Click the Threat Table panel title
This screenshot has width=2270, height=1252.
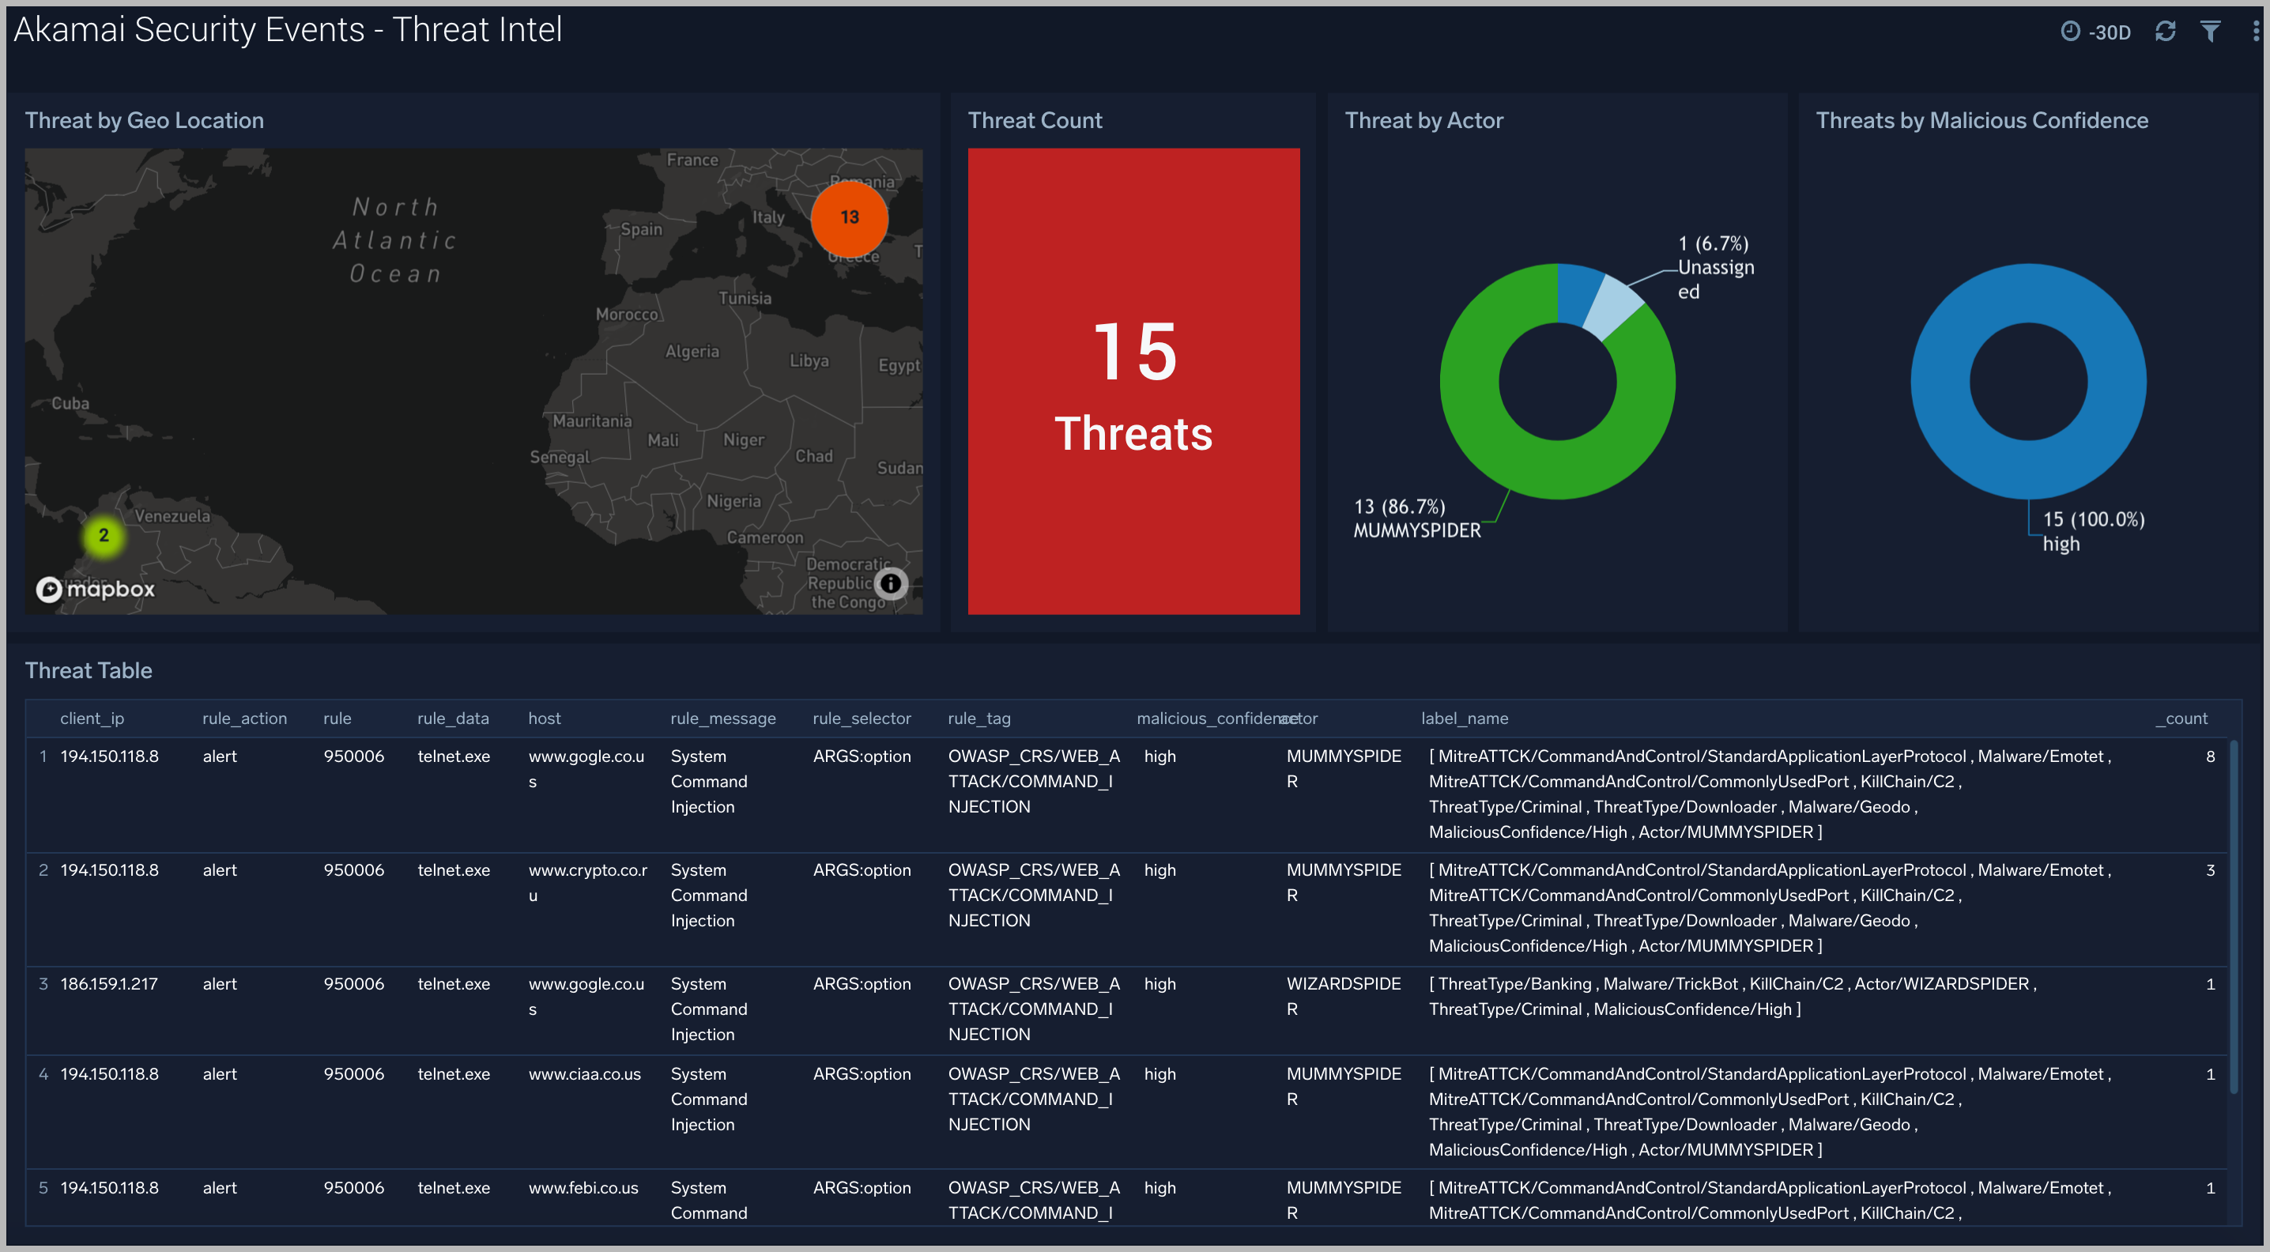88,670
